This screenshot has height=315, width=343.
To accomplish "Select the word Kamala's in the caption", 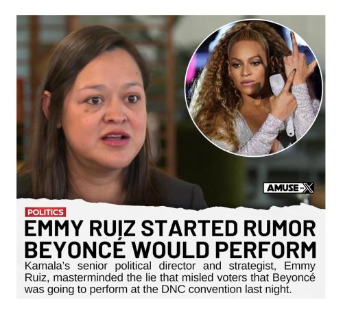I will click(x=47, y=266).
